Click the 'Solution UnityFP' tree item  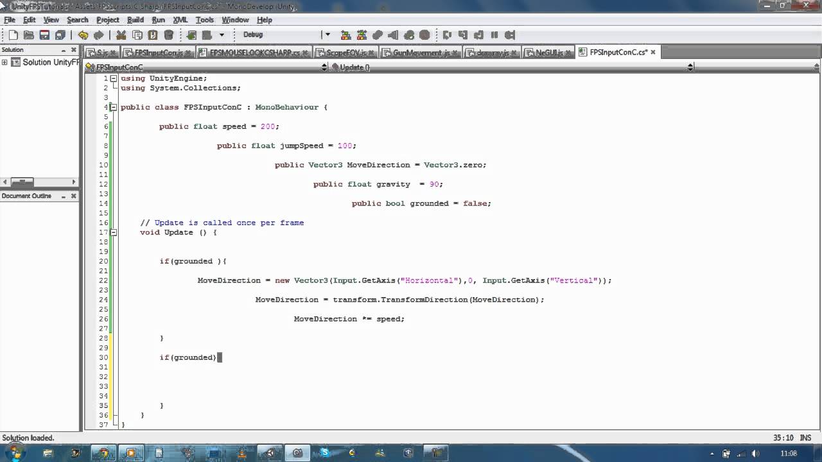click(x=45, y=62)
